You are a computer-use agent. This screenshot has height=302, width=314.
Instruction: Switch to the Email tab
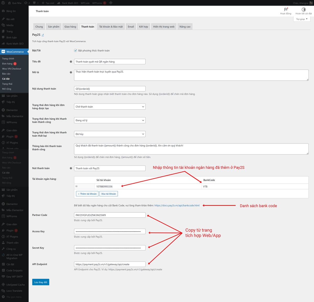[131, 27]
